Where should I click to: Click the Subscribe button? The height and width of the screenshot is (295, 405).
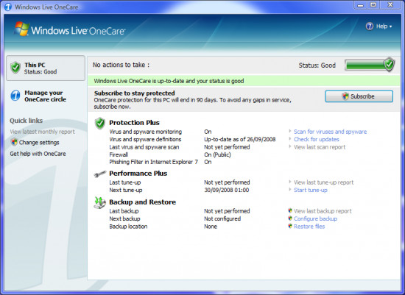coord(359,96)
